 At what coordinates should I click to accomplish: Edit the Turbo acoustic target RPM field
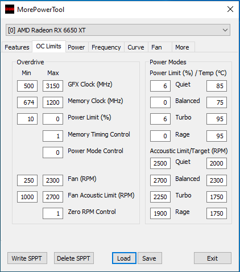pos(217,197)
